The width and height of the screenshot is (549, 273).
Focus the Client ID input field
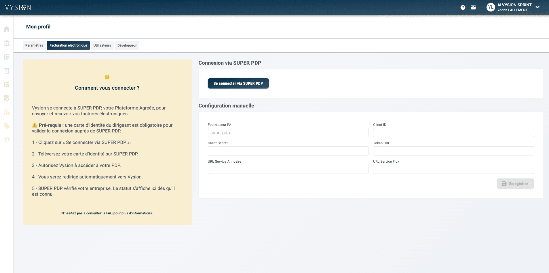(x=453, y=132)
